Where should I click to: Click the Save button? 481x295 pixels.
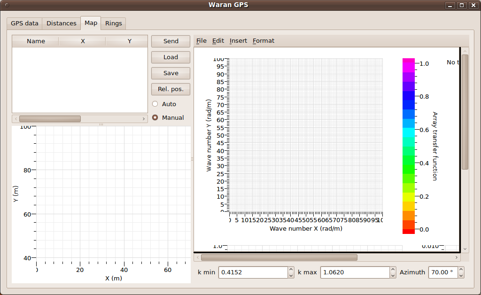(x=171, y=73)
